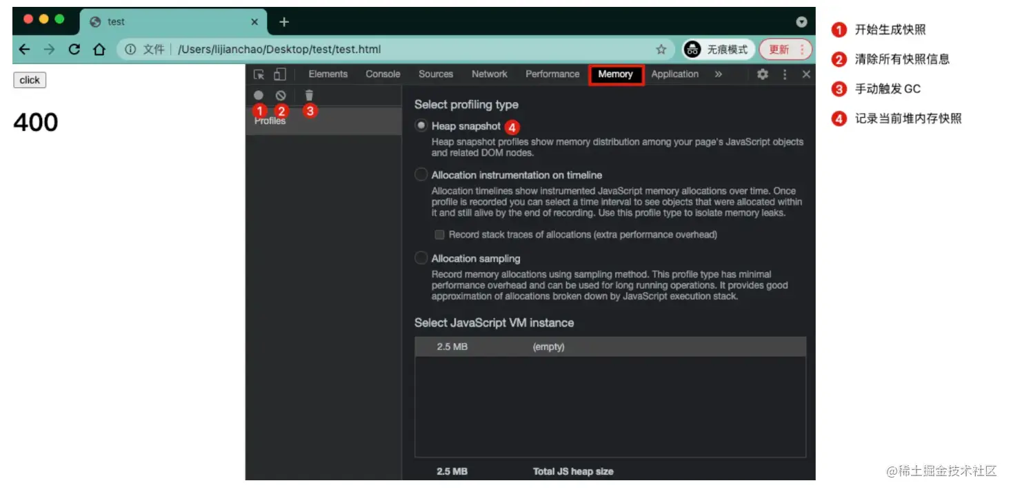Switch to the Elements tab
Image resolution: width=1011 pixels, height=492 pixels.
(328, 74)
